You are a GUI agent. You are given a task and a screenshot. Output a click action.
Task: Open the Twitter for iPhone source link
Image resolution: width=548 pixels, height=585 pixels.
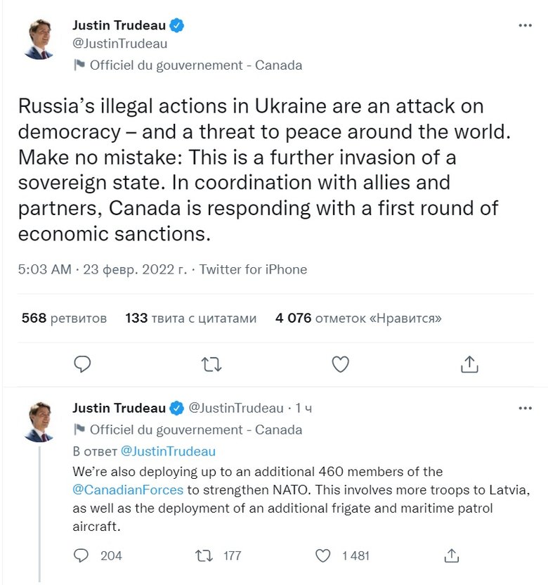point(253,269)
